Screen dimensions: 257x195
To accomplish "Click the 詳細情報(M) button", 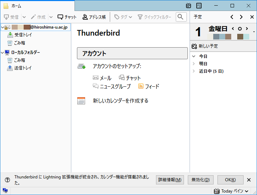I will tap(170, 180).
